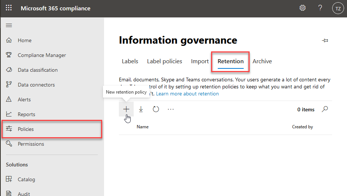The image size is (347, 196).
Task: Sort by the Name column header
Action: click(143, 127)
